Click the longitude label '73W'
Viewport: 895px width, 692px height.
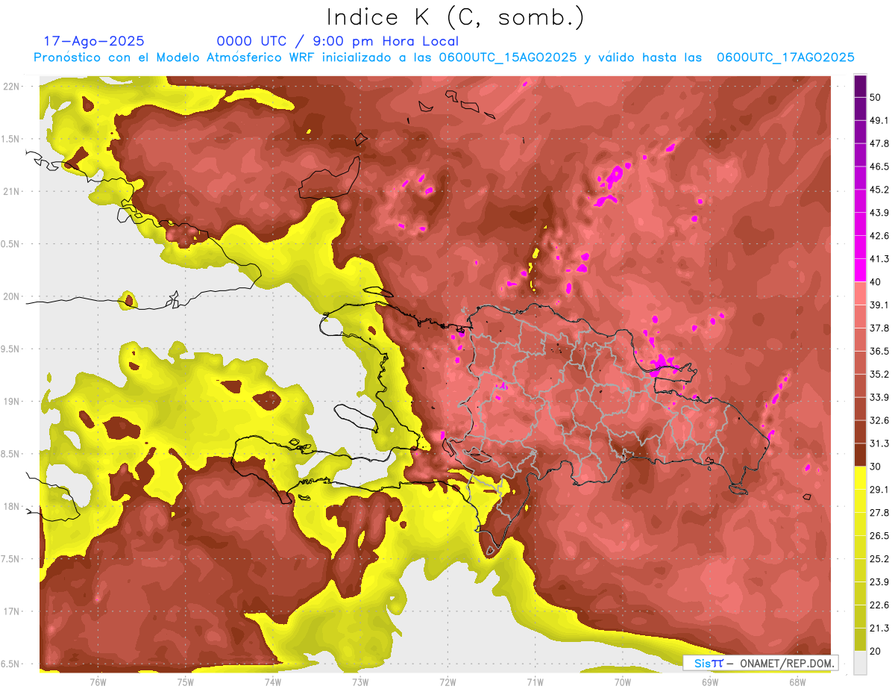(x=360, y=682)
